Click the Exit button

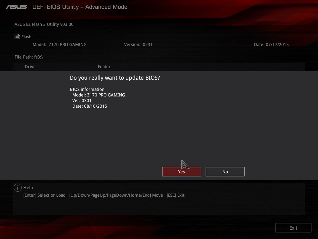(x=293, y=227)
